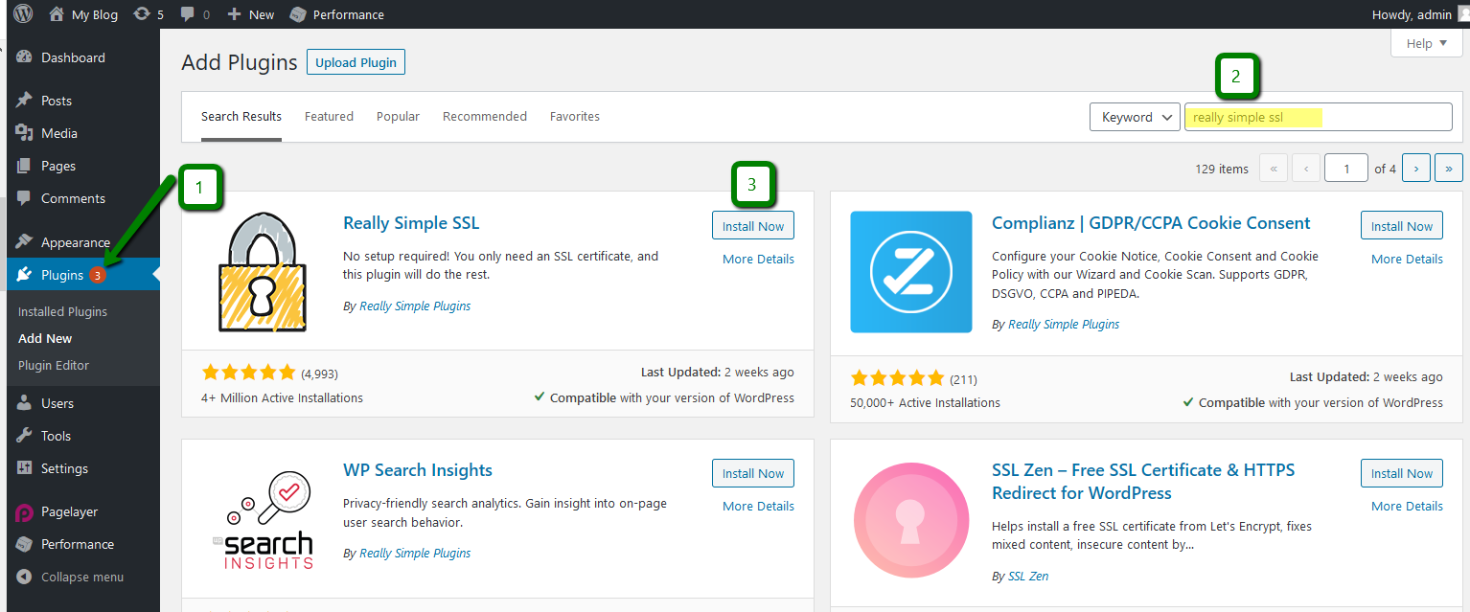Open the Complianz | GDPR/CCPA Cookie Consent title
The image size is (1470, 612).
pos(1151,223)
